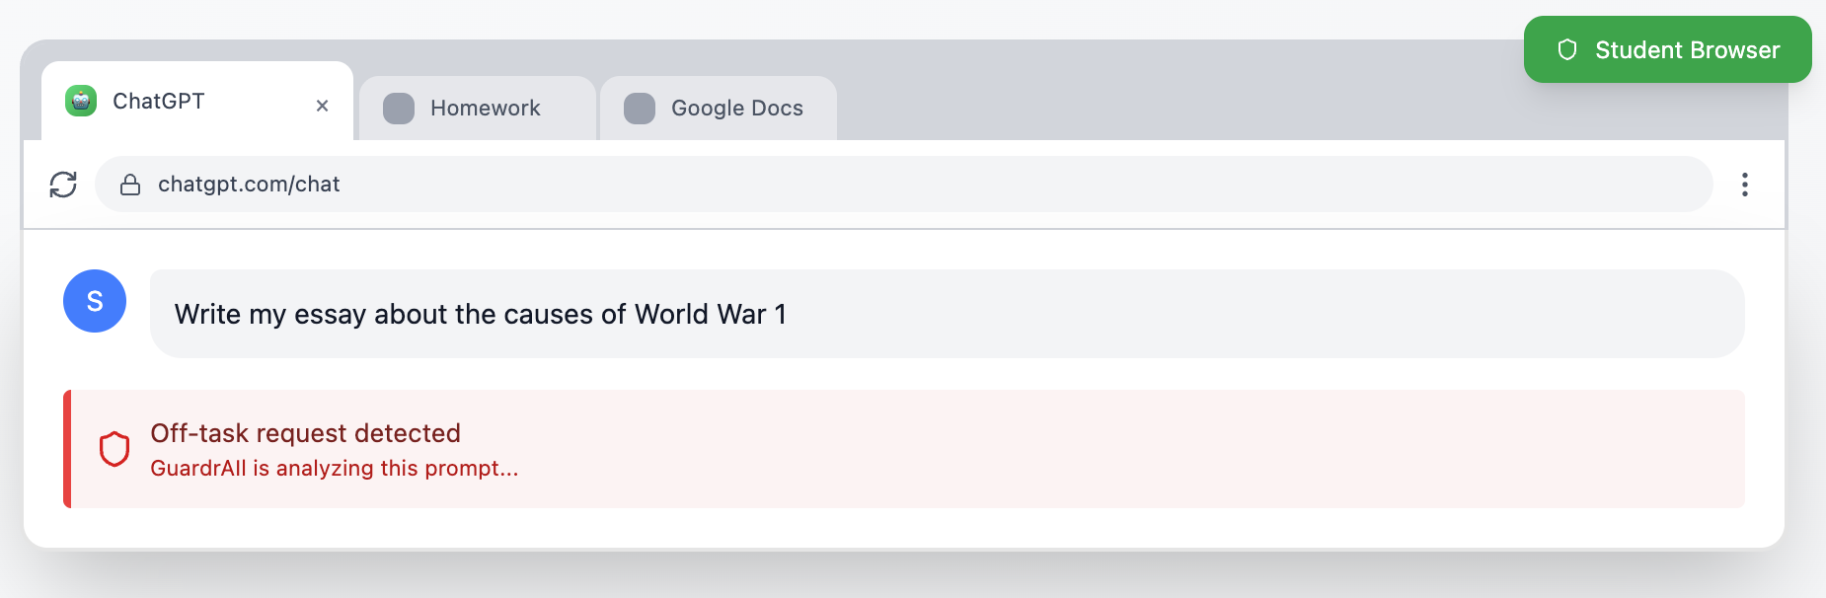Screen dimensions: 1826x598
Task: Click the Google Docs tab icon
Action: pyautogui.click(x=639, y=109)
